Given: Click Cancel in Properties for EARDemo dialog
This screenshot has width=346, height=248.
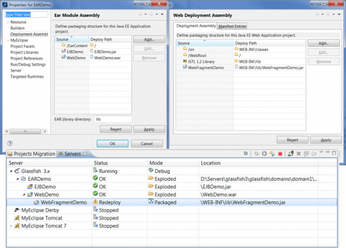Looking at the screenshot, I should click(147, 144).
